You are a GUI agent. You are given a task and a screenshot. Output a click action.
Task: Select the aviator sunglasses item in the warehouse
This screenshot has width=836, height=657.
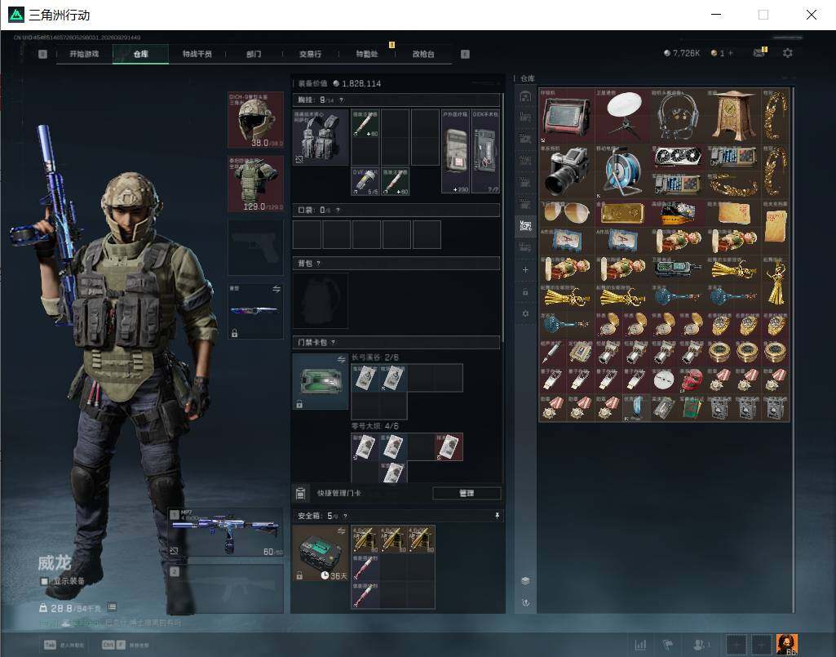point(567,213)
